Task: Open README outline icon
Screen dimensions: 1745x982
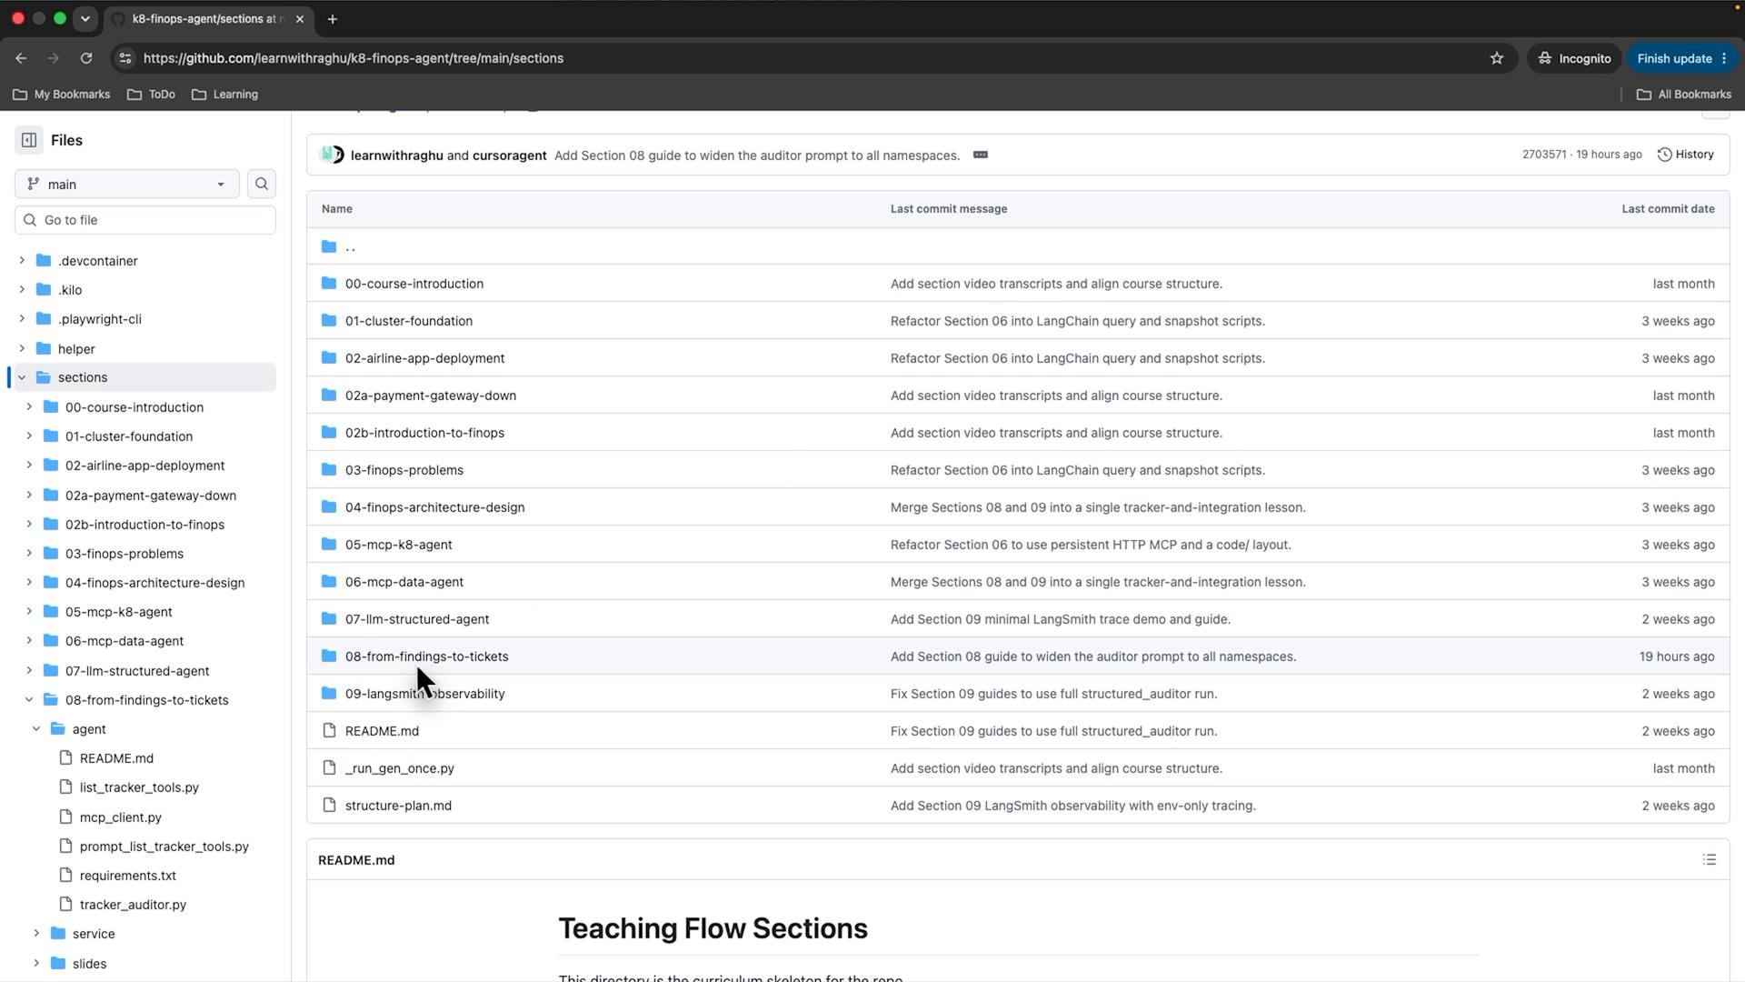Action: tap(1710, 860)
